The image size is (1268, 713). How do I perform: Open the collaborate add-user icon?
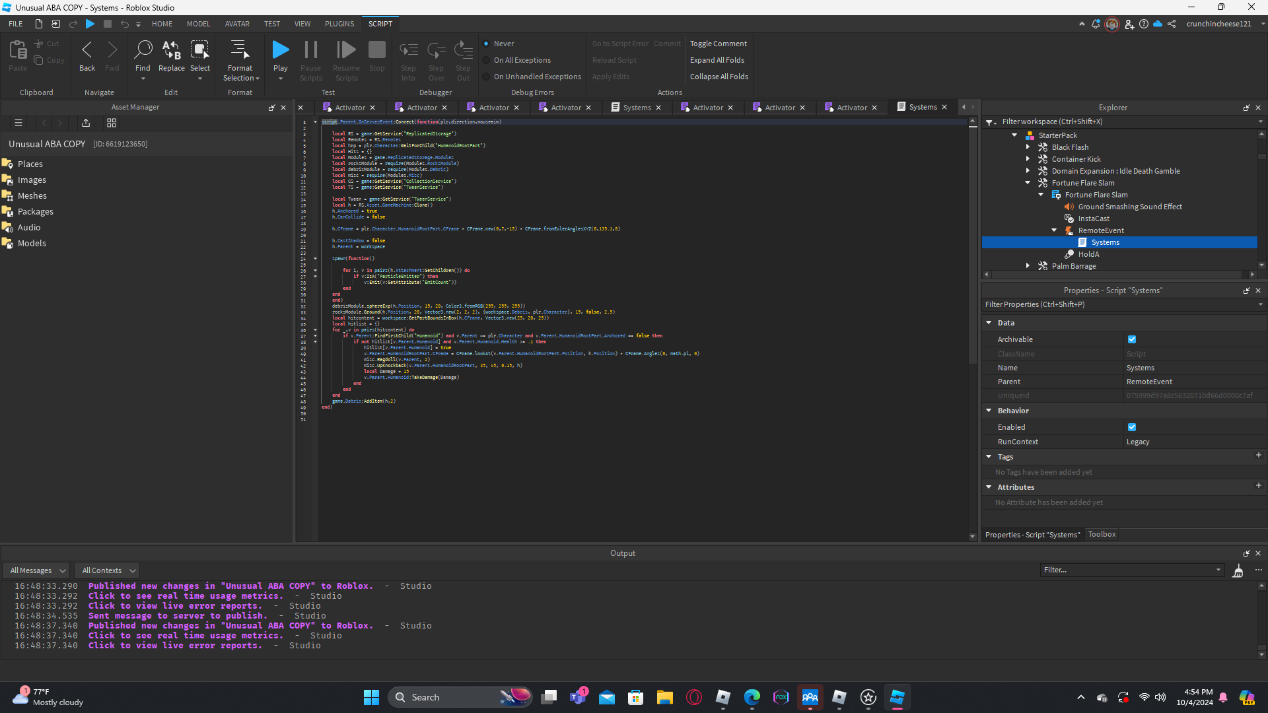tap(1129, 24)
